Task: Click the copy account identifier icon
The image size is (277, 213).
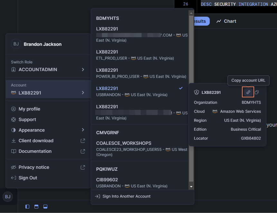Action: [x=257, y=92]
